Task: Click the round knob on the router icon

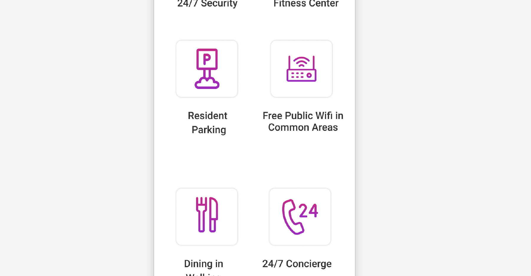Action: 309,75
